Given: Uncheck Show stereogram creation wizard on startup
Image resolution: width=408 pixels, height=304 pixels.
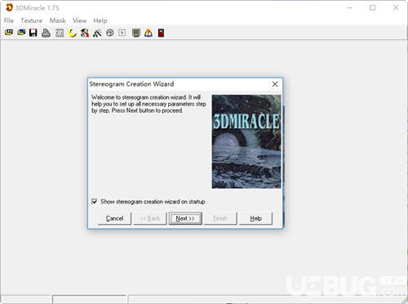Looking at the screenshot, I should 95,202.
